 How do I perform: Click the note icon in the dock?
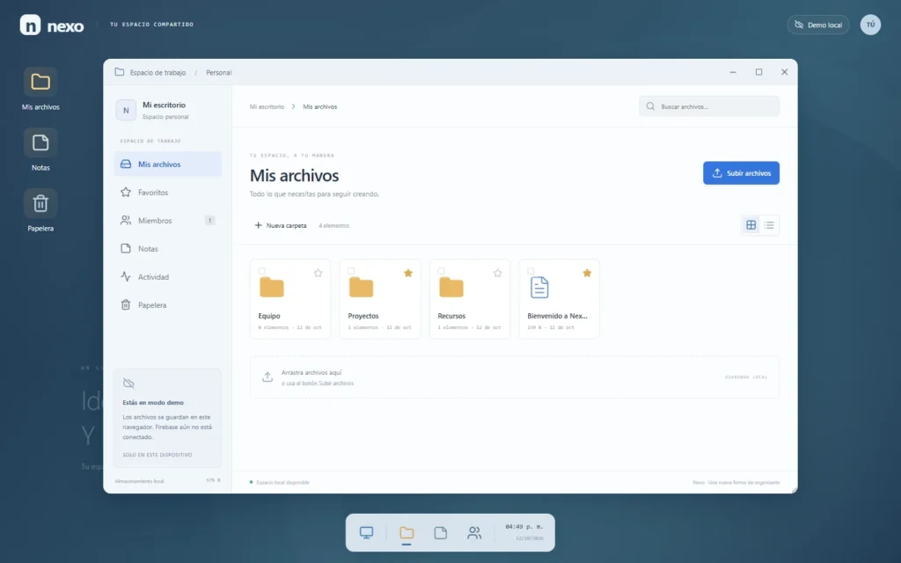point(441,532)
